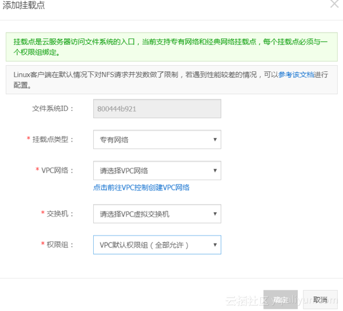Click the arrow icon of VPC网络 select

click(215, 170)
